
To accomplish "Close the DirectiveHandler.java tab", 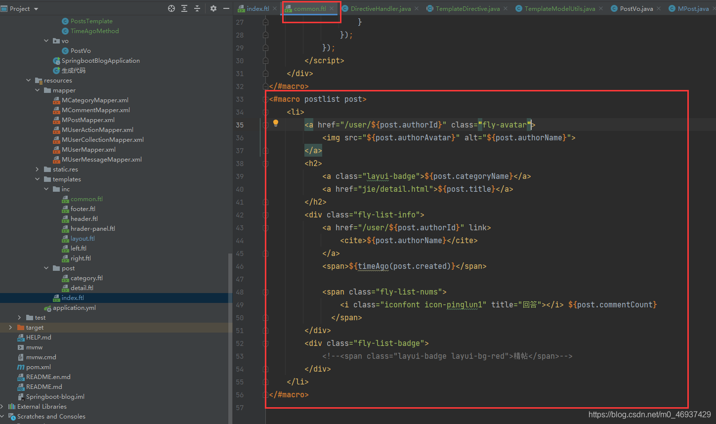I will pyautogui.click(x=416, y=8).
